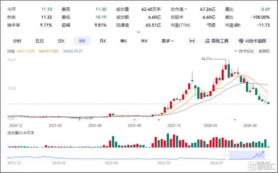278x173 pixels.
Task: Select 分时 intraday view
Action: click(x=17, y=41)
